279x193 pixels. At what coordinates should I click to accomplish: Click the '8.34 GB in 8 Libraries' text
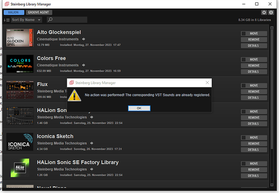(254, 20)
